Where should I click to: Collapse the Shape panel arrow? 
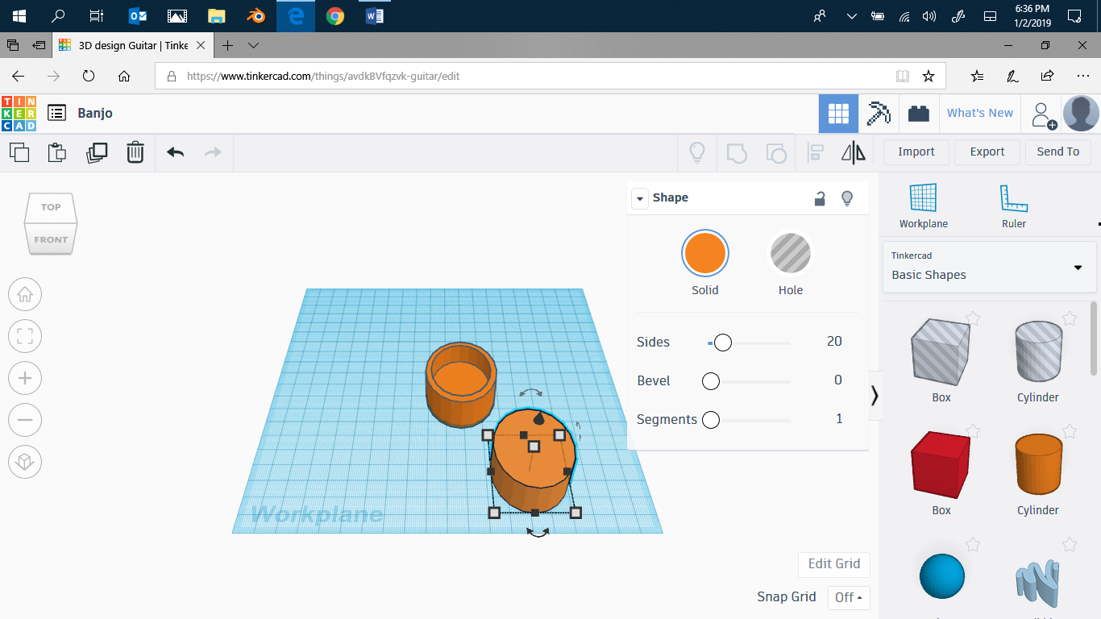(x=640, y=198)
